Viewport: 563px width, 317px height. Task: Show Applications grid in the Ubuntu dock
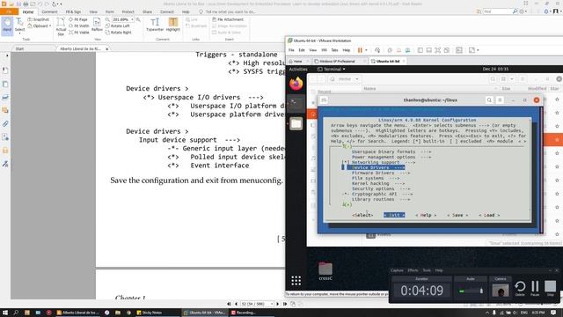(x=296, y=281)
